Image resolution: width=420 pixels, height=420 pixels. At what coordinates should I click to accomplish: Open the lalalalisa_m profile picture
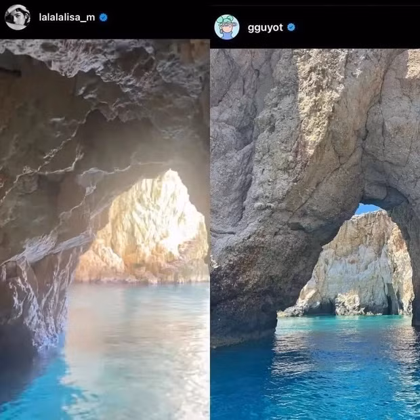[x=18, y=17]
